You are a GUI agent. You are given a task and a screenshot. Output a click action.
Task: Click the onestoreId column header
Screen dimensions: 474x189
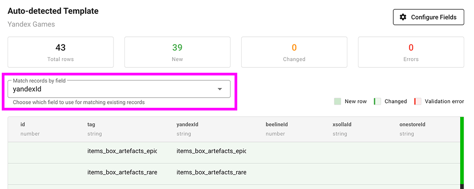(412, 125)
